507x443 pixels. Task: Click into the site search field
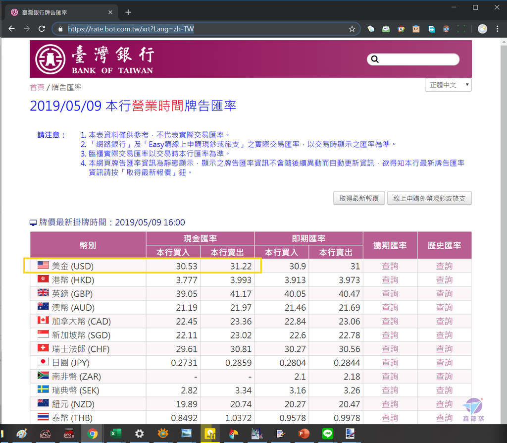[x=413, y=59]
